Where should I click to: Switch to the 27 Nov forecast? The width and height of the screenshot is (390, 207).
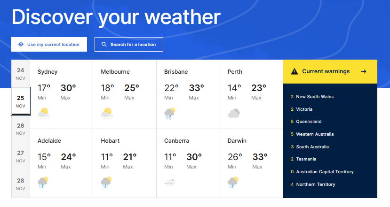pos(20,156)
